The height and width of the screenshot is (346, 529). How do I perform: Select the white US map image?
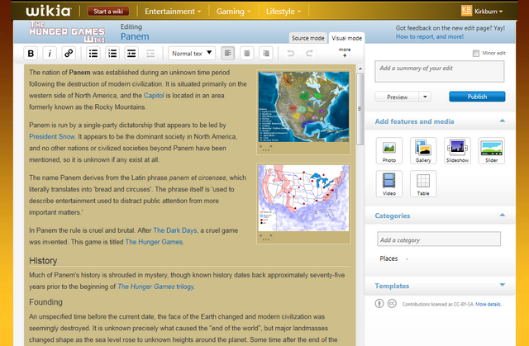[x=303, y=197]
